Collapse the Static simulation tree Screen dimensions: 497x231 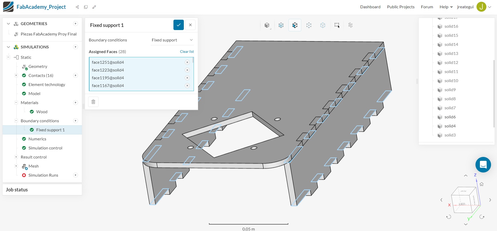click(x=8, y=57)
